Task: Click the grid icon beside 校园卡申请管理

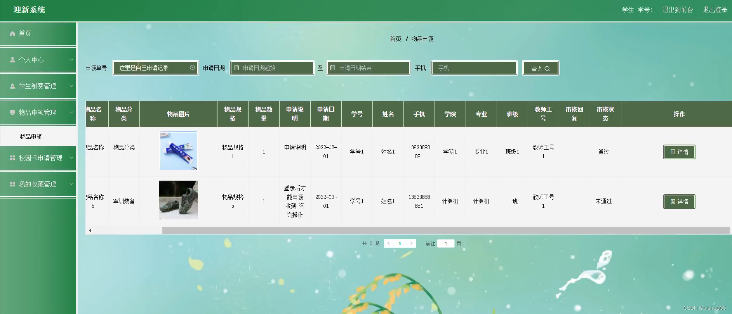Action: pyautogui.click(x=12, y=158)
